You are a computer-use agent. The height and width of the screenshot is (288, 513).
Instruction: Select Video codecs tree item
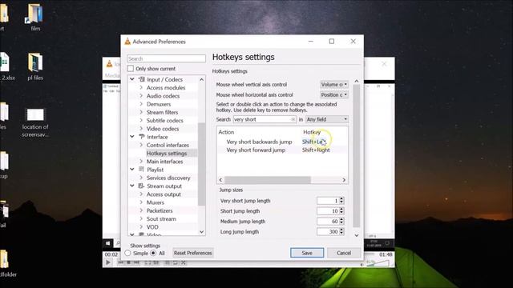pos(163,129)
